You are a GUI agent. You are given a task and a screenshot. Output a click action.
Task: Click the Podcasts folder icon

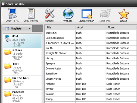[8, 94]
